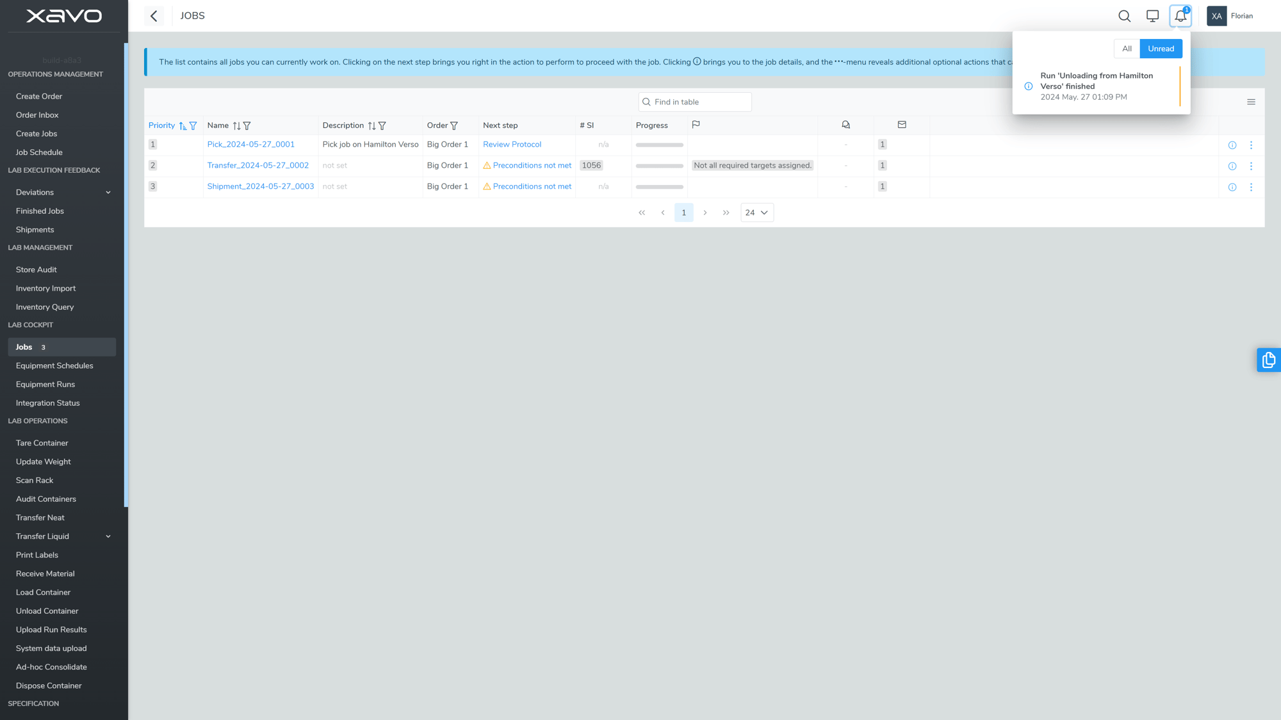Viewport: 1281px width, 720px height.
Task: Click the 1056 SI count badge
Action: (x=591, y=166)
